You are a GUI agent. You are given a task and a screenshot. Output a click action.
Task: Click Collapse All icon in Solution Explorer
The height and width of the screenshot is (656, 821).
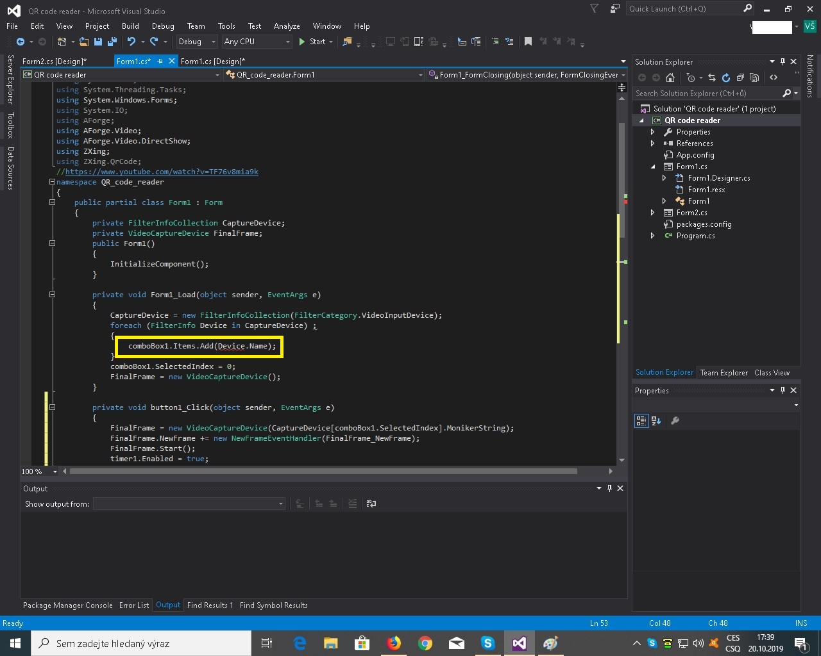coord(740,78)
